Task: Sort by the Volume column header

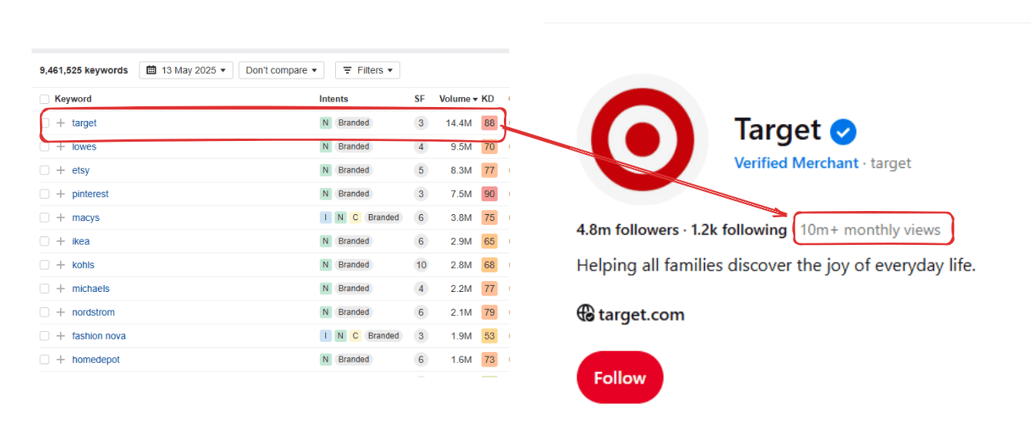Action: 458,99
